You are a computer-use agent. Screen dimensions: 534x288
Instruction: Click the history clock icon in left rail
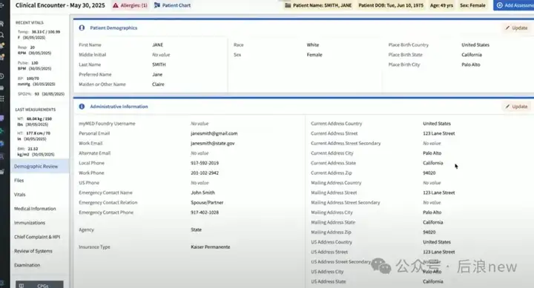coord(1,76)
